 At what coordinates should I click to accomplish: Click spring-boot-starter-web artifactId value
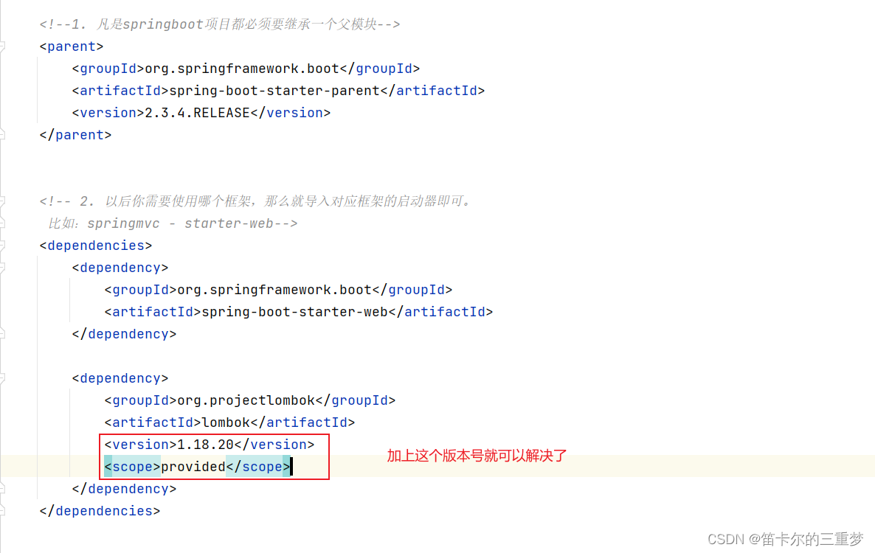[294, 312]
